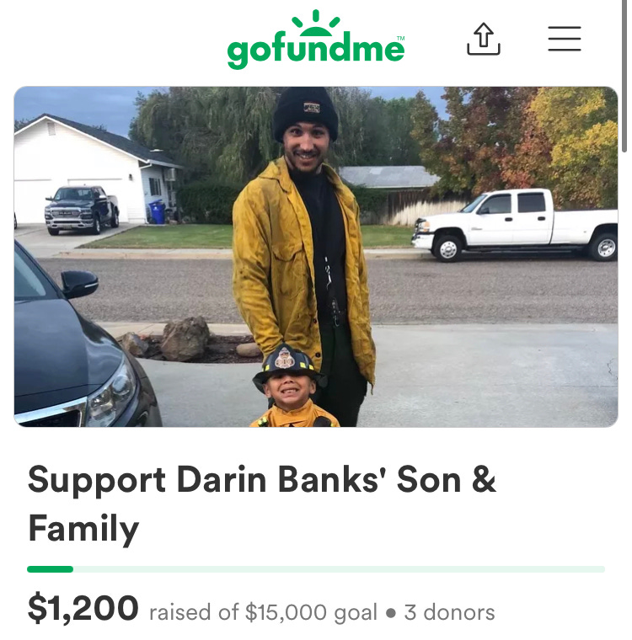Tap the $1,200 raised amount

click(83, 609)
